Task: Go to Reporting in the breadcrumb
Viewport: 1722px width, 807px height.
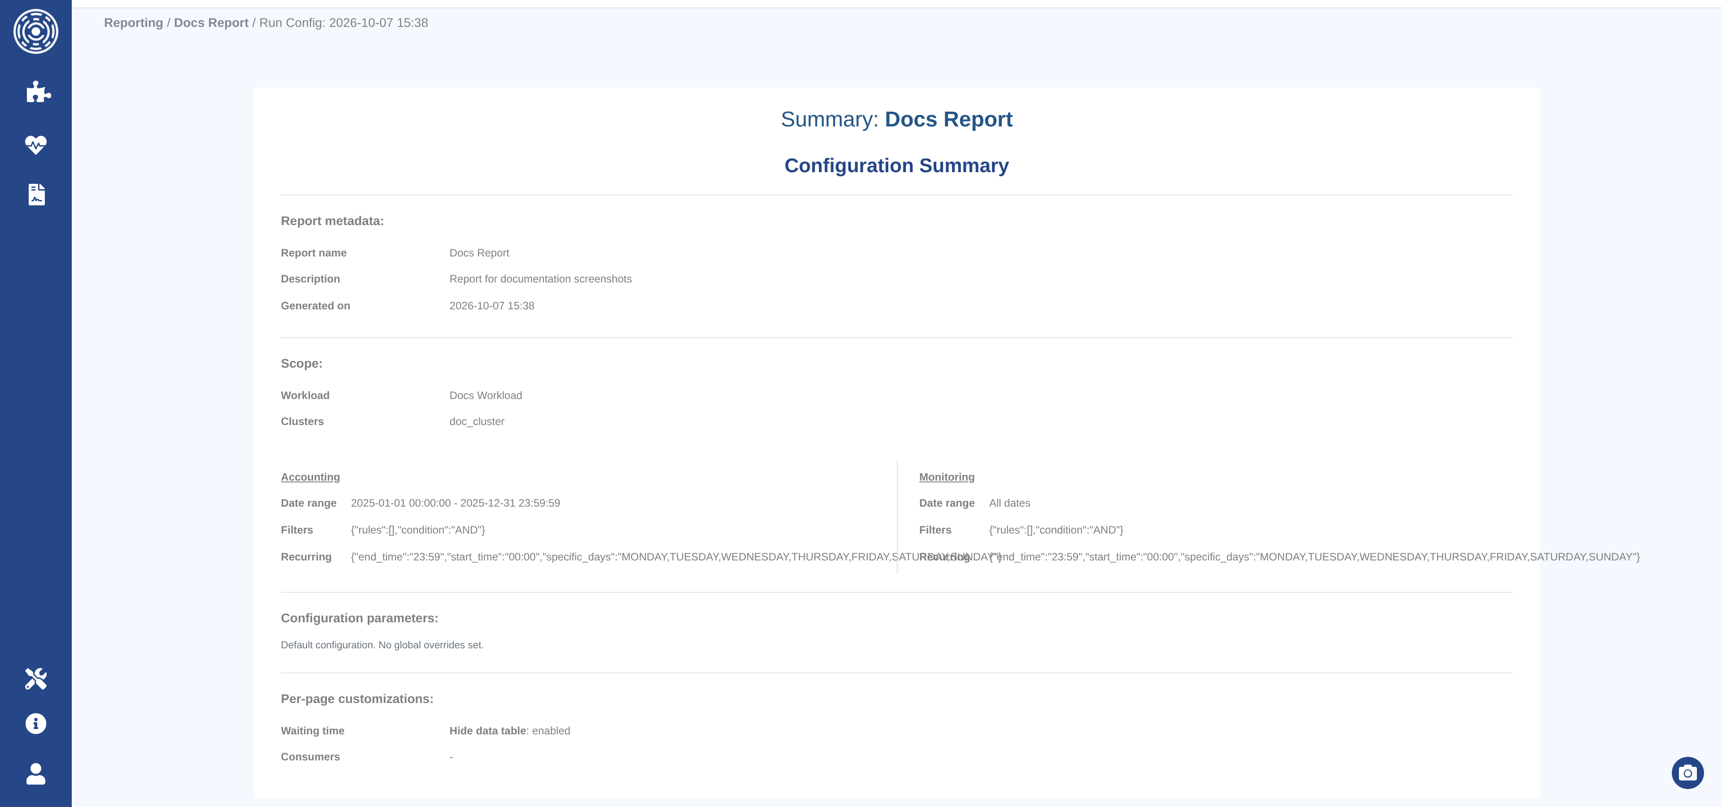Action: (134, 23)
